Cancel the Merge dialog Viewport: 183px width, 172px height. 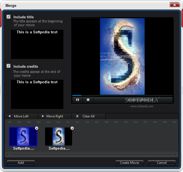(x=162, y=163)
